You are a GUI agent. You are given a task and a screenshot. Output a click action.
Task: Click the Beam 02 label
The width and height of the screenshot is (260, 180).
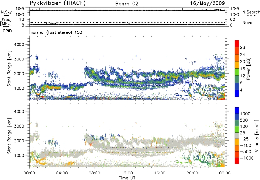click(127, 4)
